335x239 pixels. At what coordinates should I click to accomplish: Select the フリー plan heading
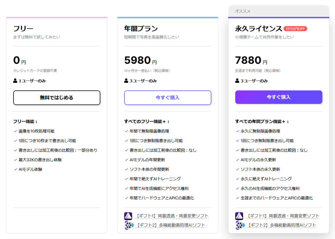point(23,29)
